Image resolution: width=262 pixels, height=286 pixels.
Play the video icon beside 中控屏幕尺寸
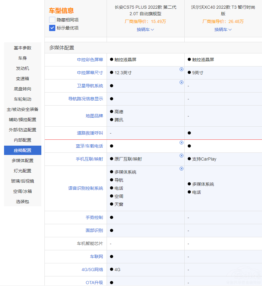[181, 69]
